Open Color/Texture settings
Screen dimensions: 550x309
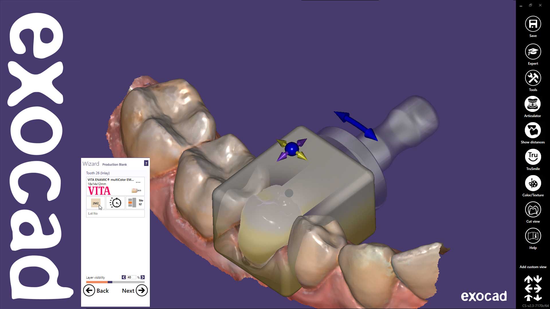pos(533,183)
